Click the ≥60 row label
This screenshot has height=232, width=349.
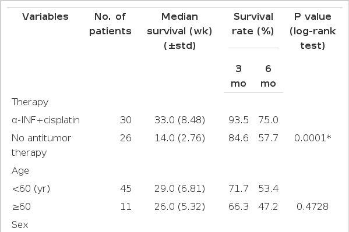[x=21, y=206]
